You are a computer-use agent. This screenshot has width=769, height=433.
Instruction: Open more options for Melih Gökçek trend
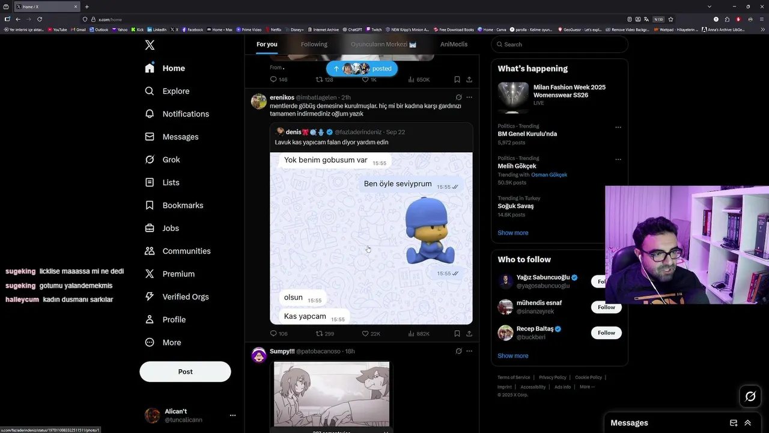(x=618, y=159)
